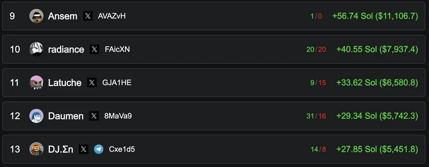Click Daumen's avatar picture
429x167 pixels.
[x=36, y=116]
